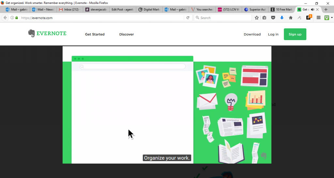This screenshot has height=178, width=334.
Task: Click the Amazon assistant toolbar icon
Action: pyautogui.click(x=309, y=18)
